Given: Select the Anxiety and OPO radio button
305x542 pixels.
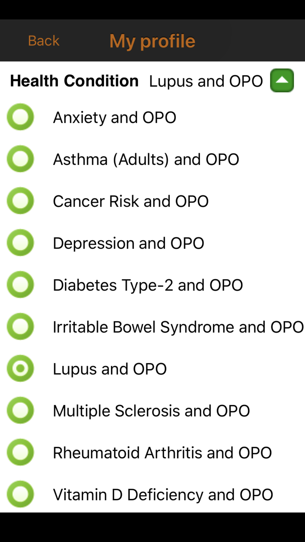Looking at the screenshot, I should tap(20, 117).
